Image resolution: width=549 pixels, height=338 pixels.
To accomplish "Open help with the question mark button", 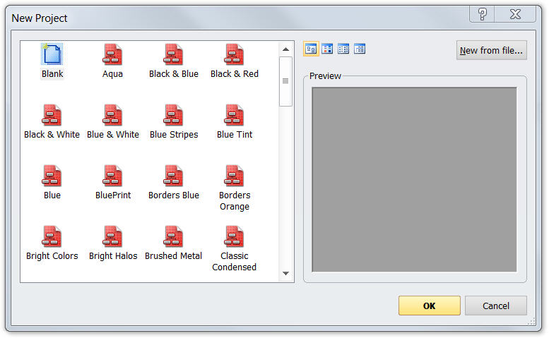I will pyautogui.click(x=482, y=14).
